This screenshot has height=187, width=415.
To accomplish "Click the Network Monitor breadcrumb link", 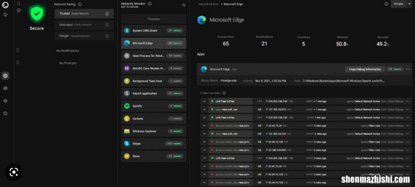I will (x=208, y=4).
